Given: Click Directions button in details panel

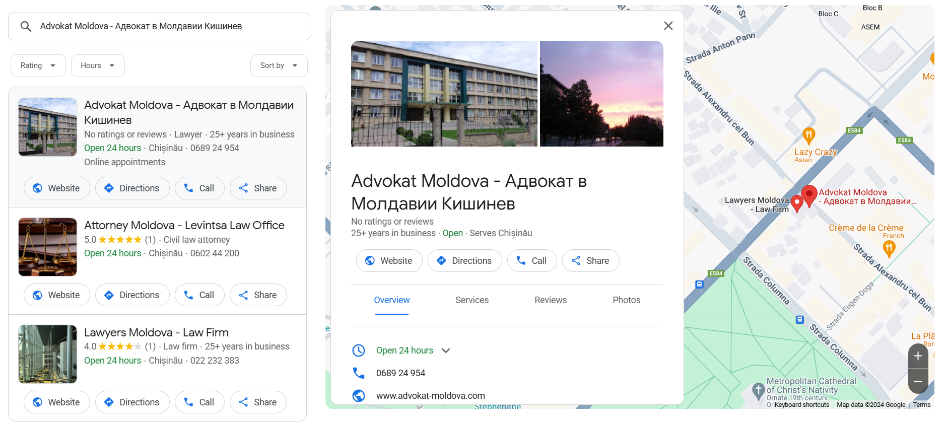Looking at the screenshot, I should (465, 261).
